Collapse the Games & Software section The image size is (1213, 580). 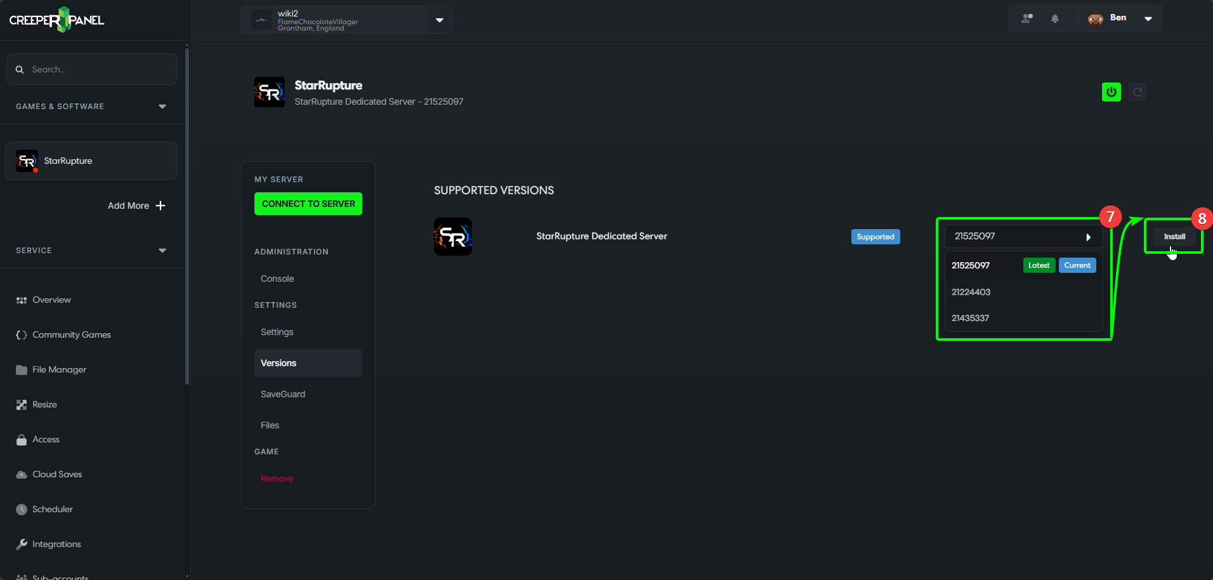tap(162, 107)
